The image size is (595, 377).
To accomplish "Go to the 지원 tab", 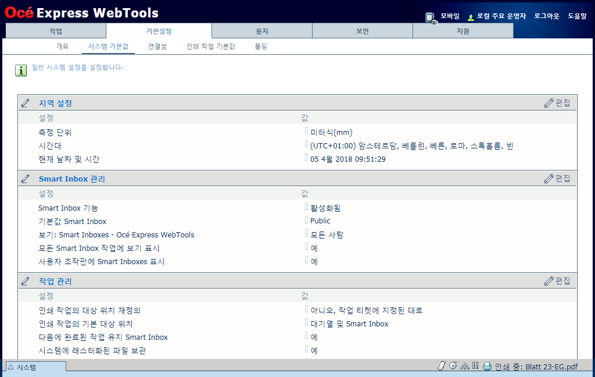I will (x=463, y=31).
